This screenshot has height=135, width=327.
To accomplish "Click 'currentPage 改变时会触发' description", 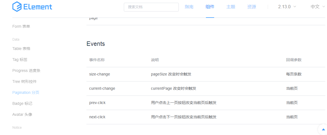I will [x=174, y=89].
